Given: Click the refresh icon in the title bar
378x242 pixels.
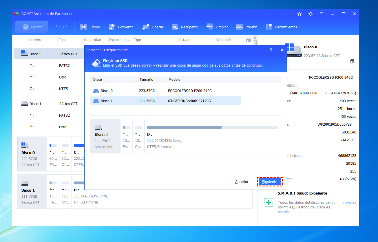Looking at the screenshot, I should click(x=311, y=14).
